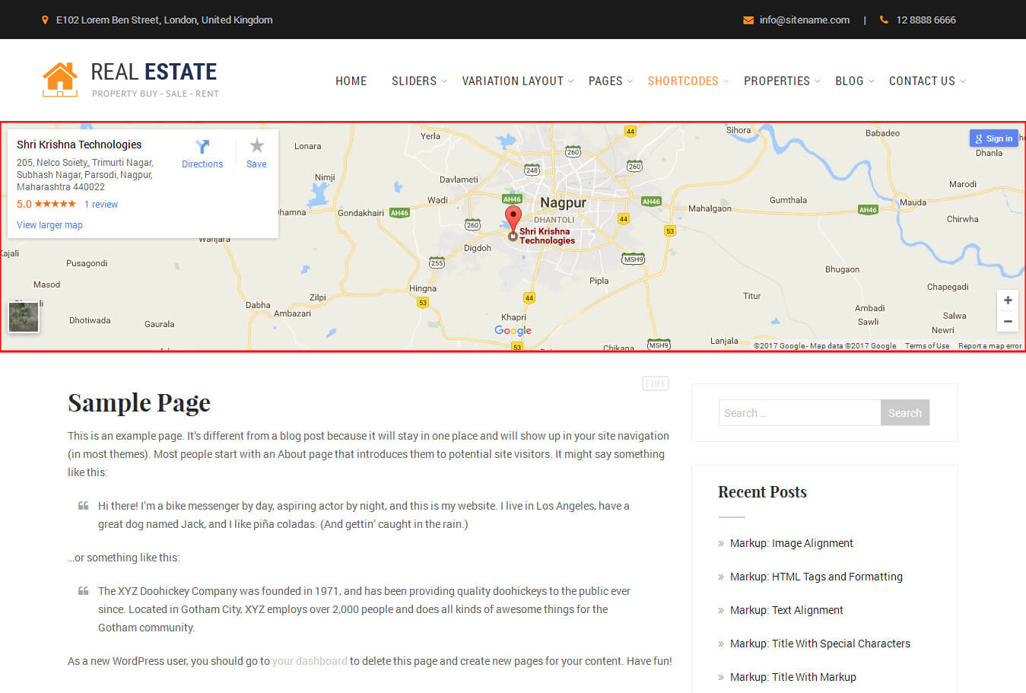Image resolution: width=1026 pixels, height=693 pixels.
Task: Click the Recent Posts widget heading
Action: pyautogui.click(x=762, y=492)
